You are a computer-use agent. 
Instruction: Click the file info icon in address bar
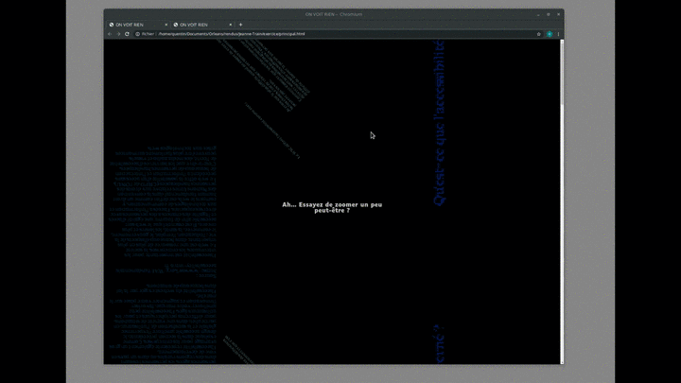pyautogui.click(x=137, y=34)
